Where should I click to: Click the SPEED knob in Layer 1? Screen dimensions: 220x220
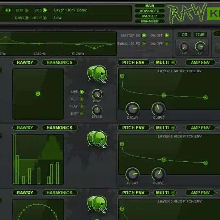(97, 110)
